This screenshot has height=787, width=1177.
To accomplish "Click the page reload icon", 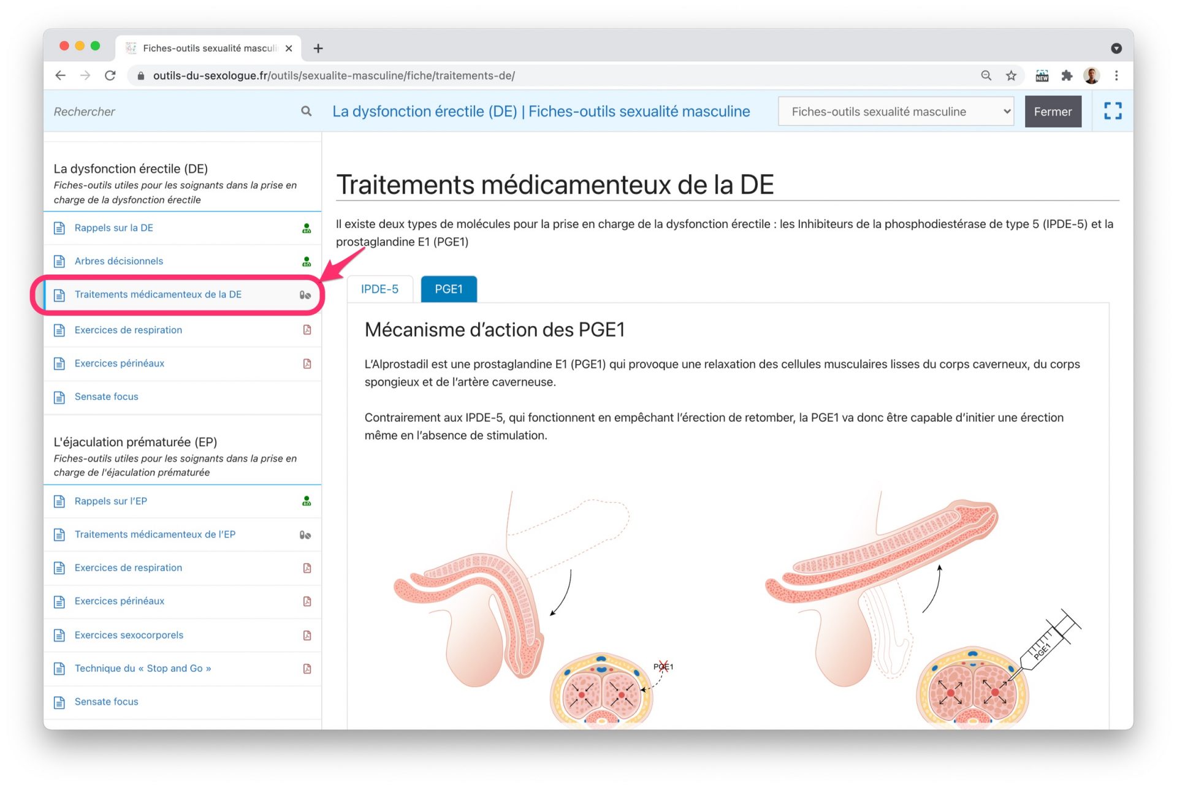I will pos(110,75).
